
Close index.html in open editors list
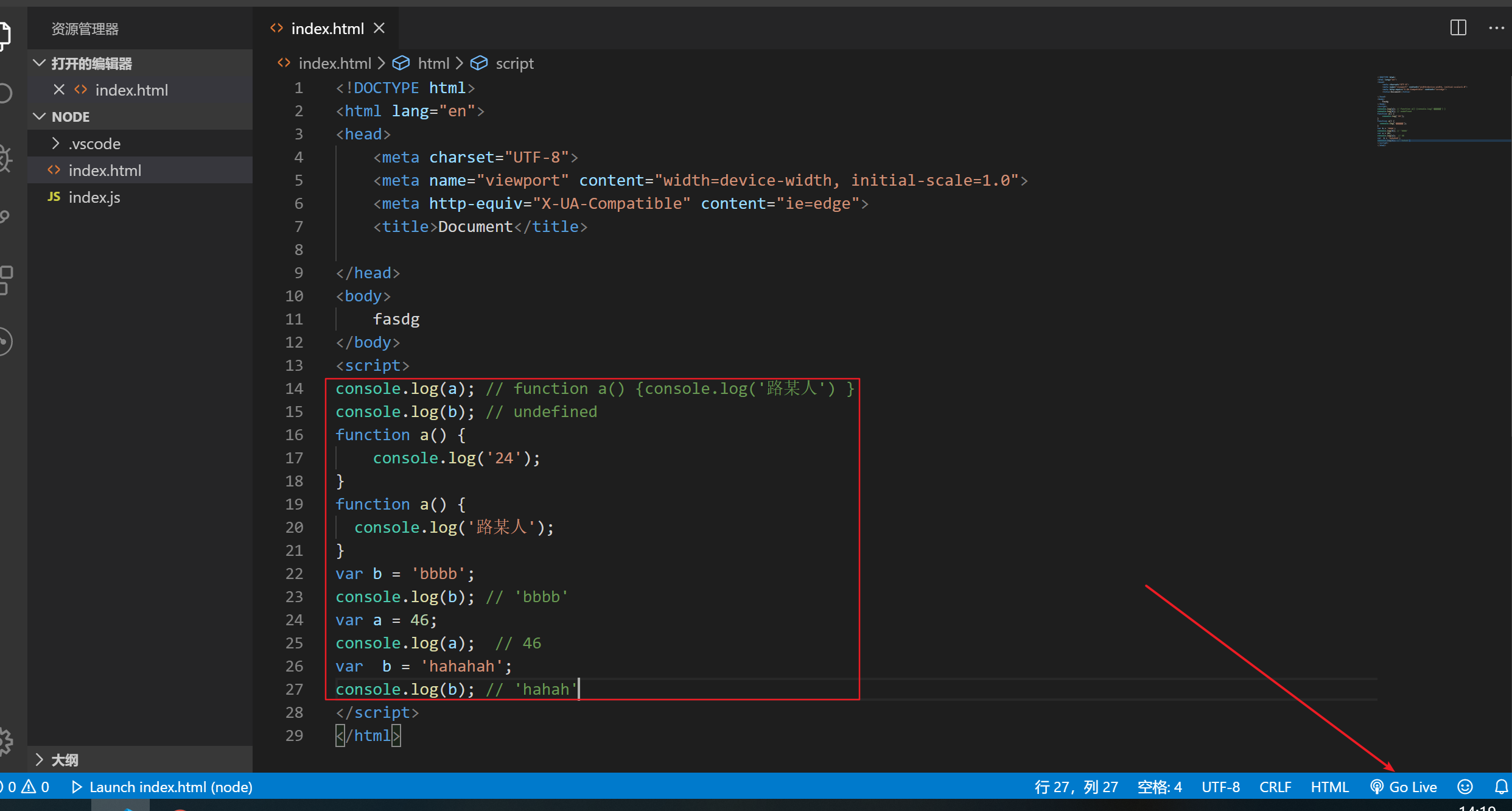59,90
